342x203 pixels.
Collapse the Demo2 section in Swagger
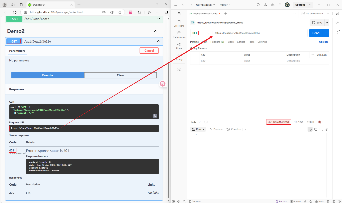(156, 31)
